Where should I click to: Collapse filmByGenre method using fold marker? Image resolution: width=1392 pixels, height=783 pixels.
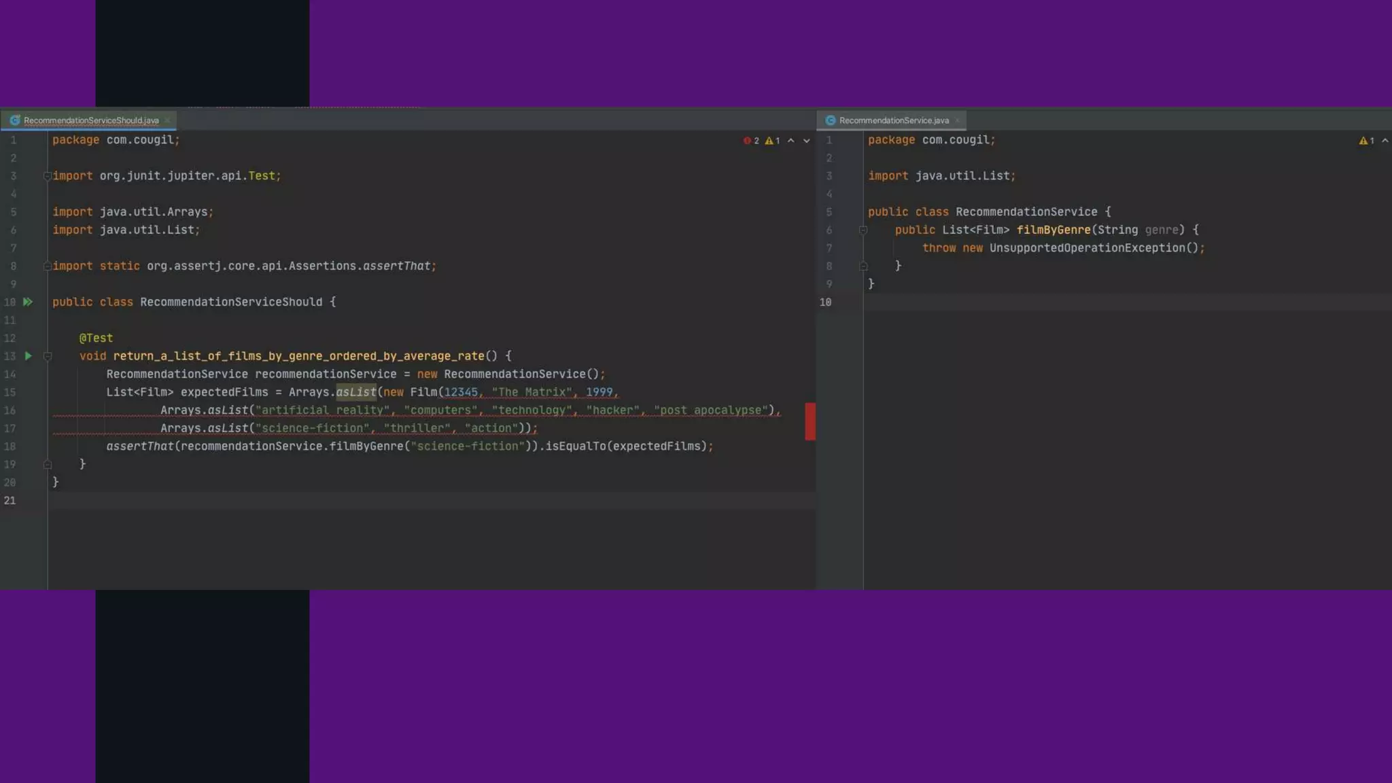pos(863,230)
